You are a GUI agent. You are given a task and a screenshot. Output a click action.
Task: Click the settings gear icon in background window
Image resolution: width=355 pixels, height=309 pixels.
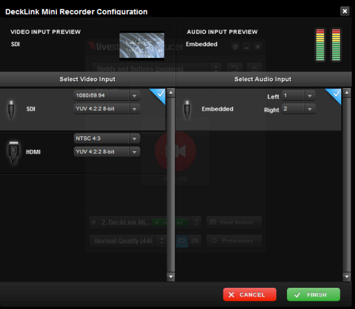(235, 47)
